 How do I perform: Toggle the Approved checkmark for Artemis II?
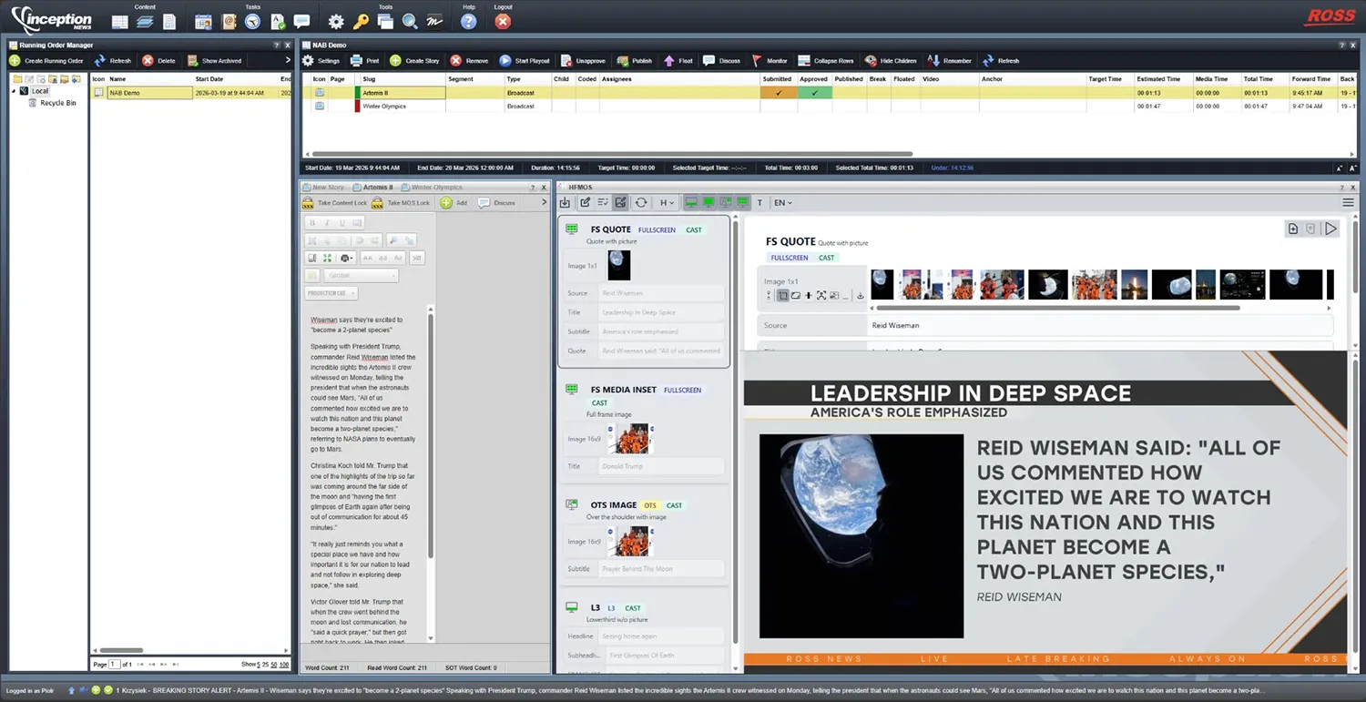815,93
